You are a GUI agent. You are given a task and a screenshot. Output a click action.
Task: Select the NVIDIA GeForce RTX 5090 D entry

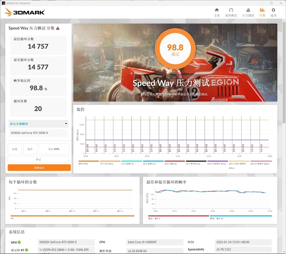click(38, 133)
